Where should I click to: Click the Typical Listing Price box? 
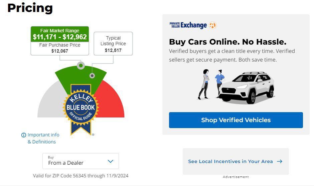tap(113, 44)
